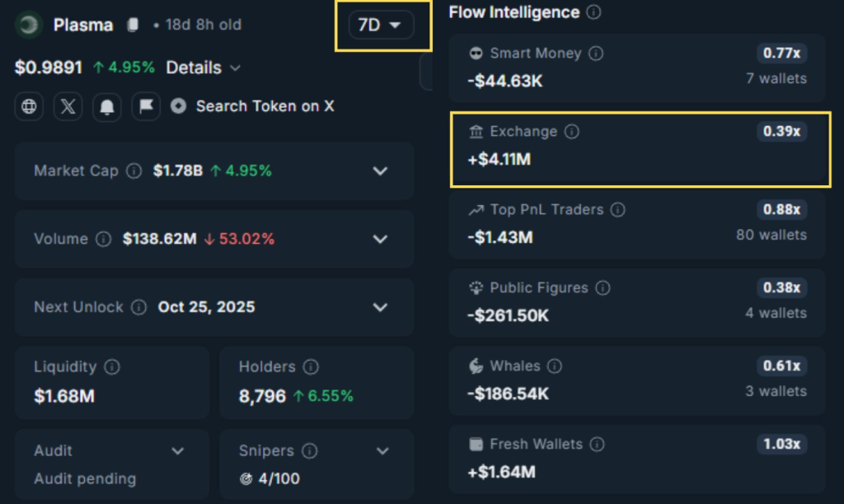This screenshot has height=504, width=844.
Task: Expand the Next Unlock row
Action: (380, 307)
